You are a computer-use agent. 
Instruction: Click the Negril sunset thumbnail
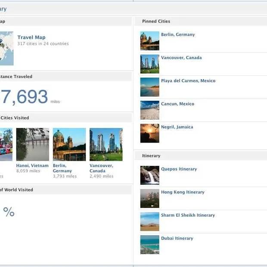click(150, 133)
